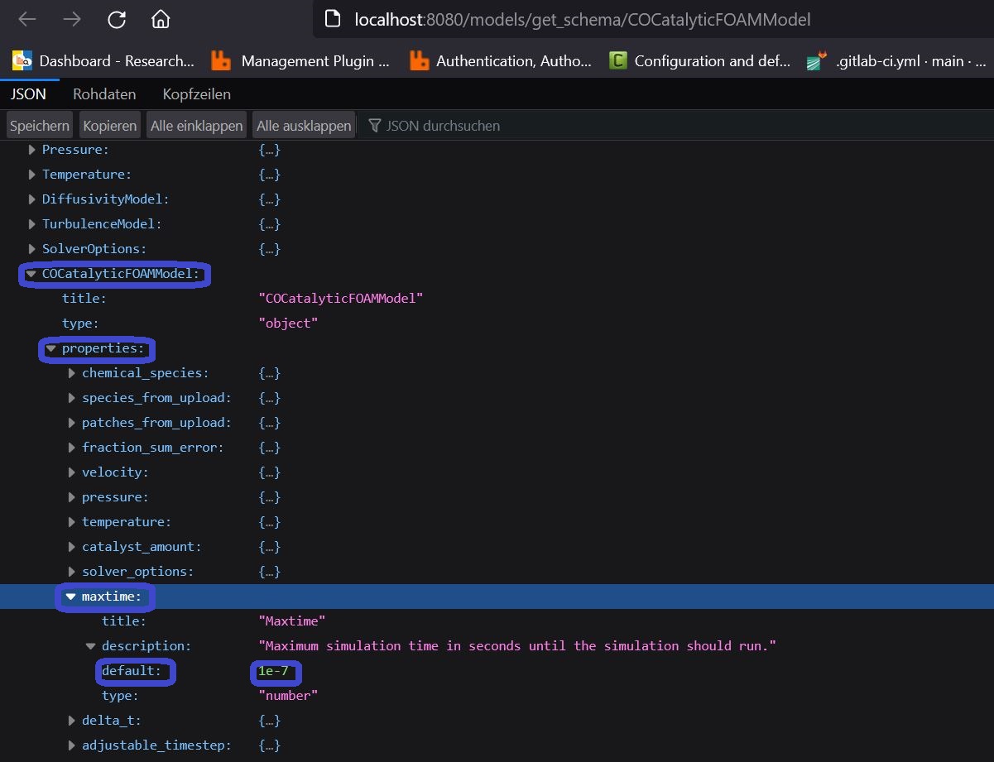Click the Management Plugin bookmark favicon
This screenshot has width=994, height=762.
220,60
